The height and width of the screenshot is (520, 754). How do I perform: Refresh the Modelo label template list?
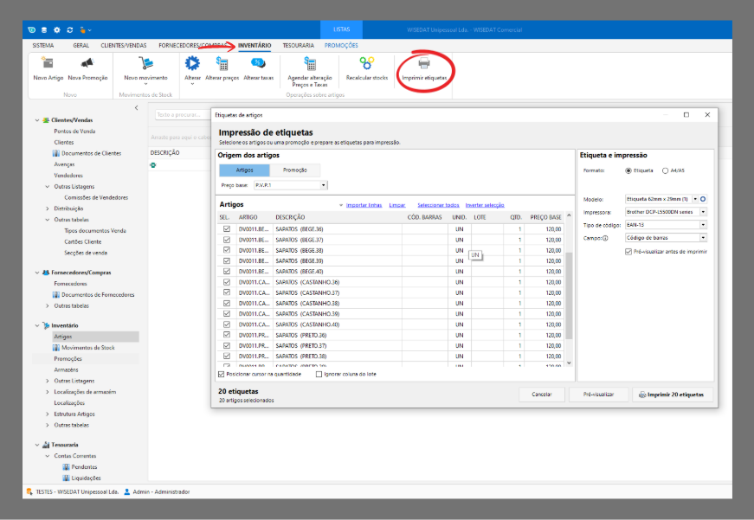click(x=703, y=199)
